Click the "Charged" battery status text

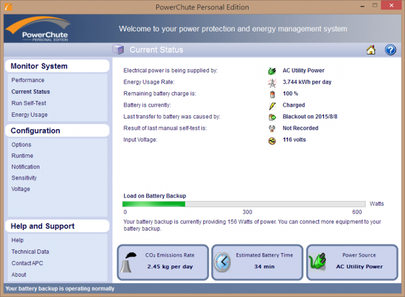coord(294,105)
